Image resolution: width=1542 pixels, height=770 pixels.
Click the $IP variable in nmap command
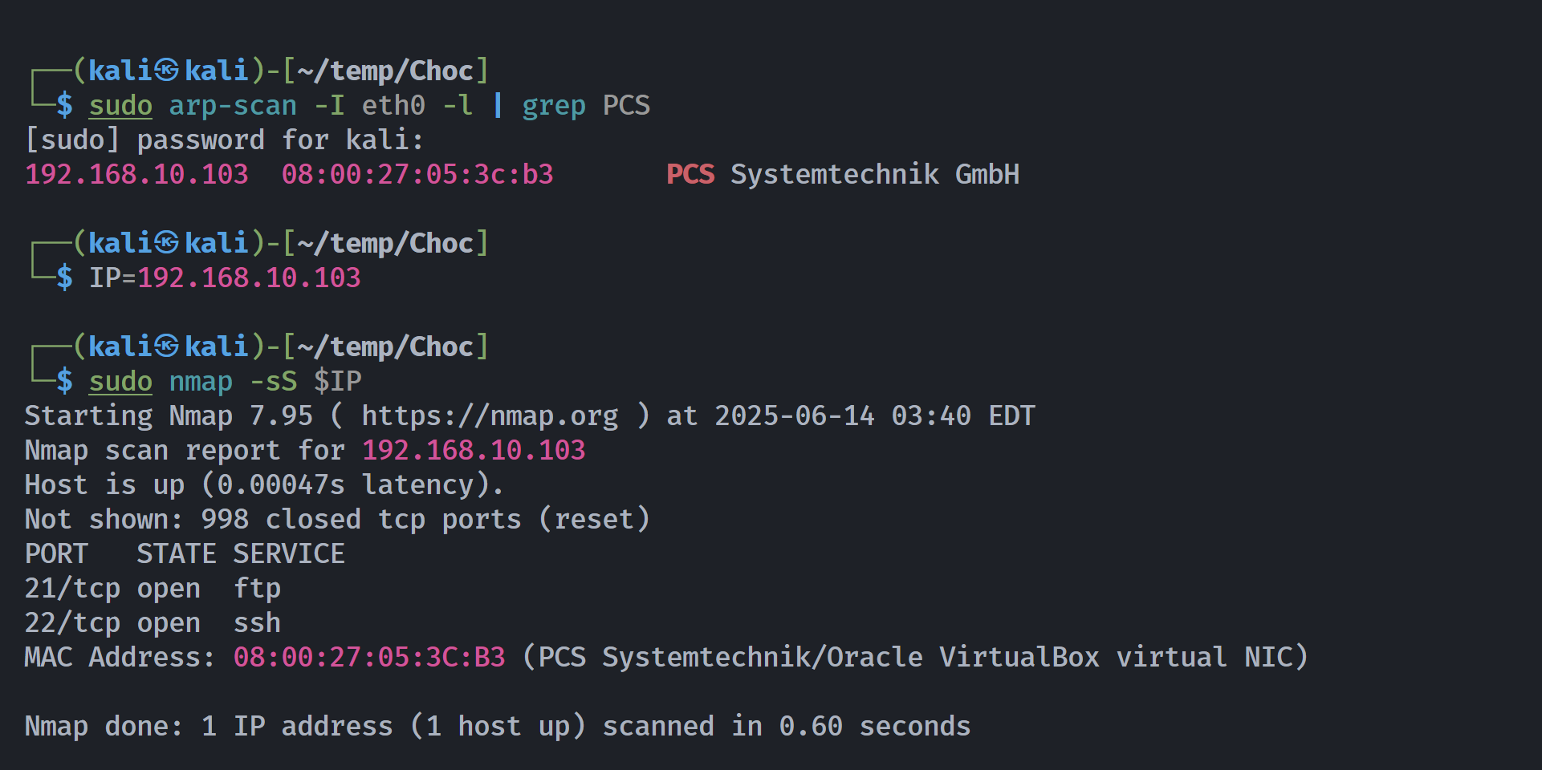[337, 381]
